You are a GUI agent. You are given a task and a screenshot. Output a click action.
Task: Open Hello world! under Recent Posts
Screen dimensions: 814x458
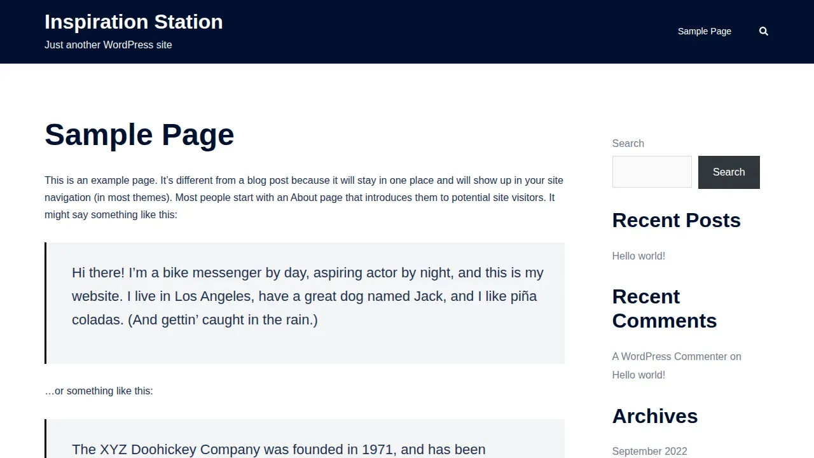click(638, 256)
